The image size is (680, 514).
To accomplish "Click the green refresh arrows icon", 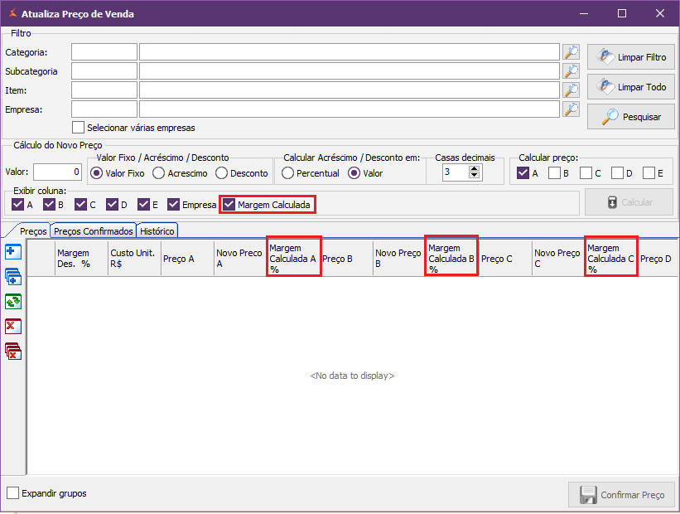I will (13, 301).
